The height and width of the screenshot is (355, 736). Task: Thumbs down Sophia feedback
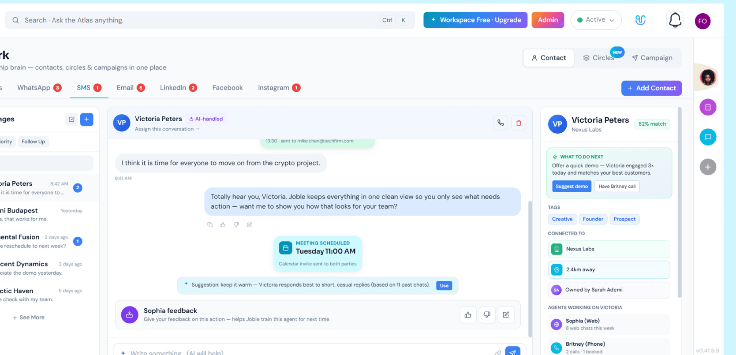coord(487,315)
